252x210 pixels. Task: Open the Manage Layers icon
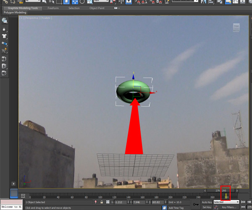[x=219, y=2]
